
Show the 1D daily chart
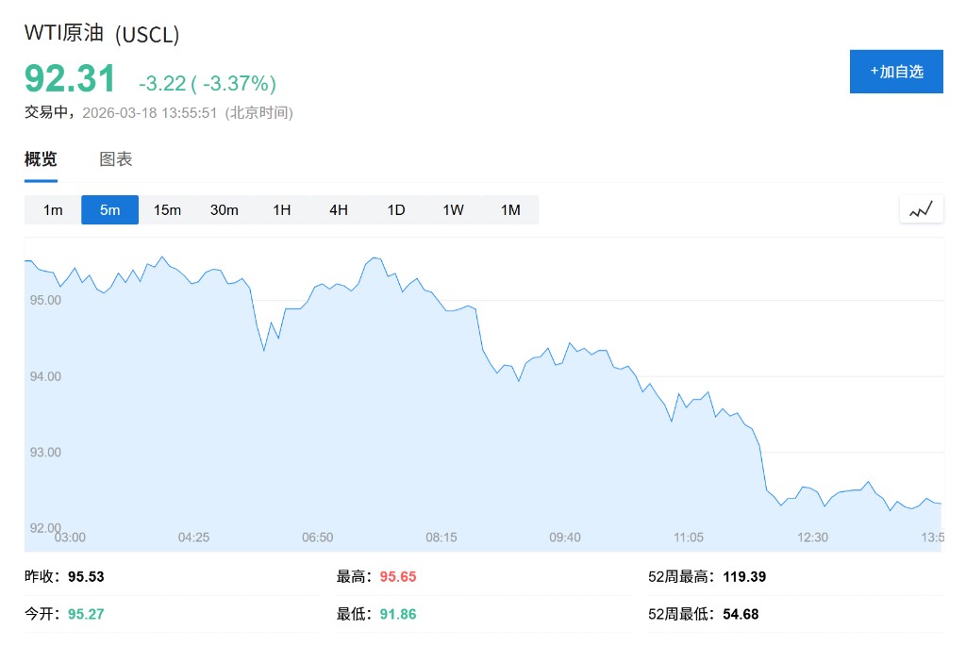[x=396, y=209]
